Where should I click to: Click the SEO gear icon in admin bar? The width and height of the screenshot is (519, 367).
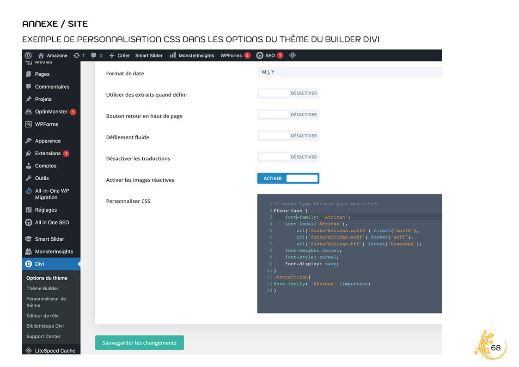pyautogui.click(x=260, y=55)
